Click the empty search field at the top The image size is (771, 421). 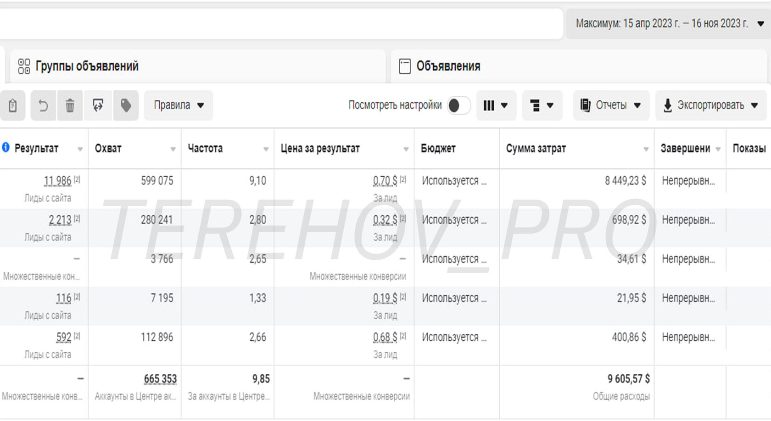click(x=281, y=23)
